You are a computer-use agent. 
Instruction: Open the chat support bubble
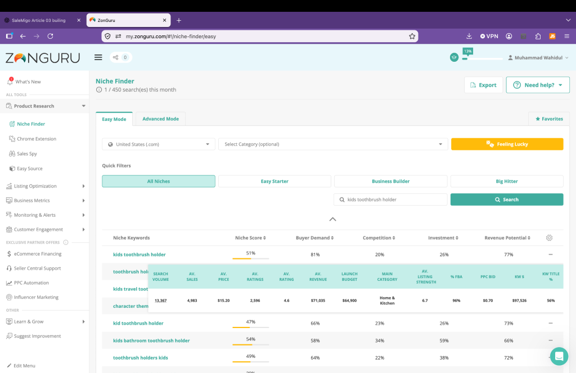pos(559,356)
